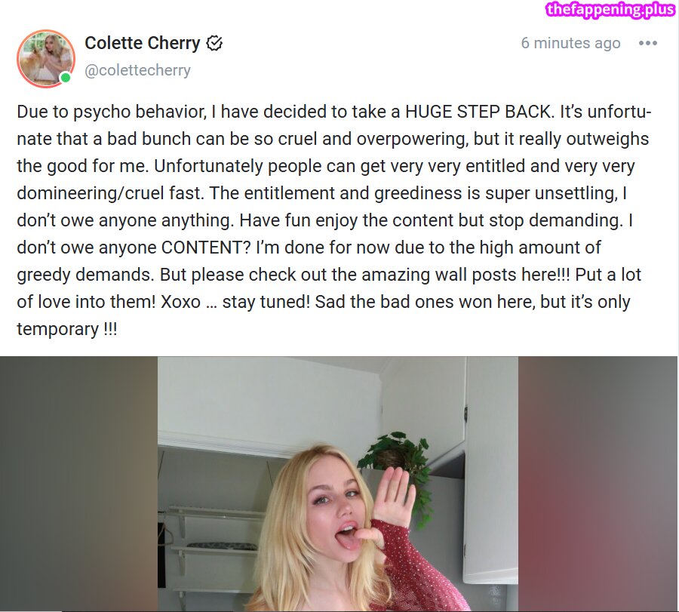Click the word "CONTENT?" in the post body
The width and height of the screenshot is (679, 612).
pos(206,248)
